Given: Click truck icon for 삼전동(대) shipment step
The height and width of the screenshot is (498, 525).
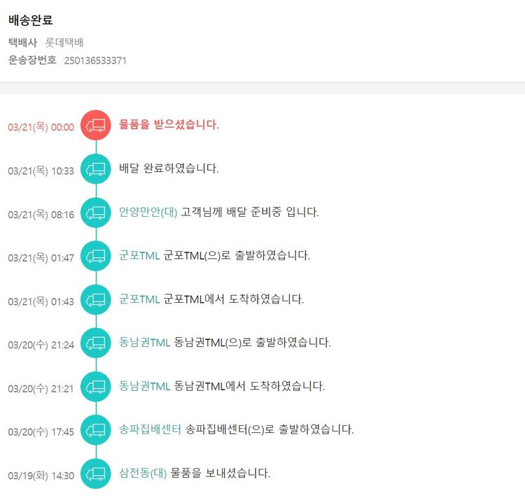Looking at the screenshot, I should click(x=96, y=474).
